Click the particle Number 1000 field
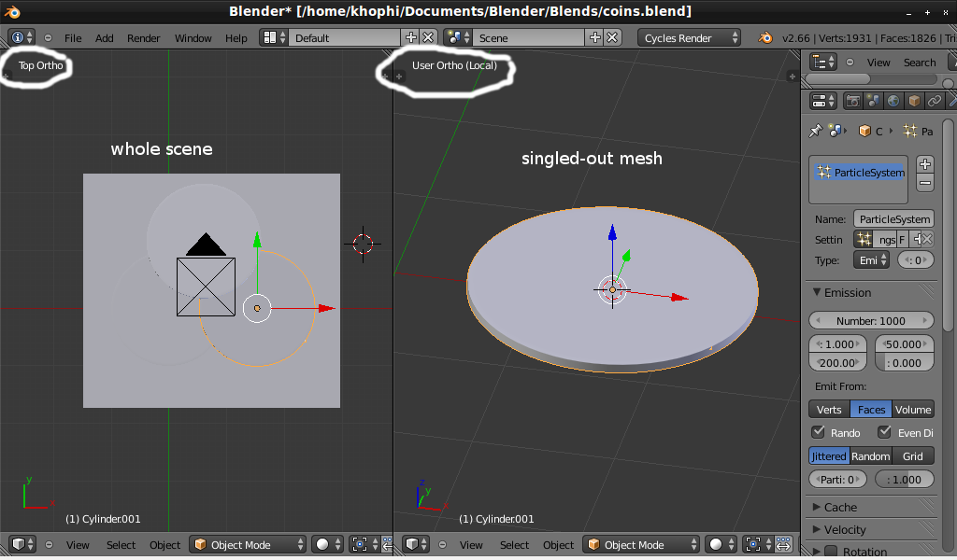 [871, 320]
